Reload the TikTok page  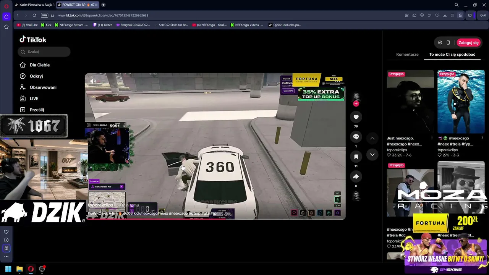point(34,15)
